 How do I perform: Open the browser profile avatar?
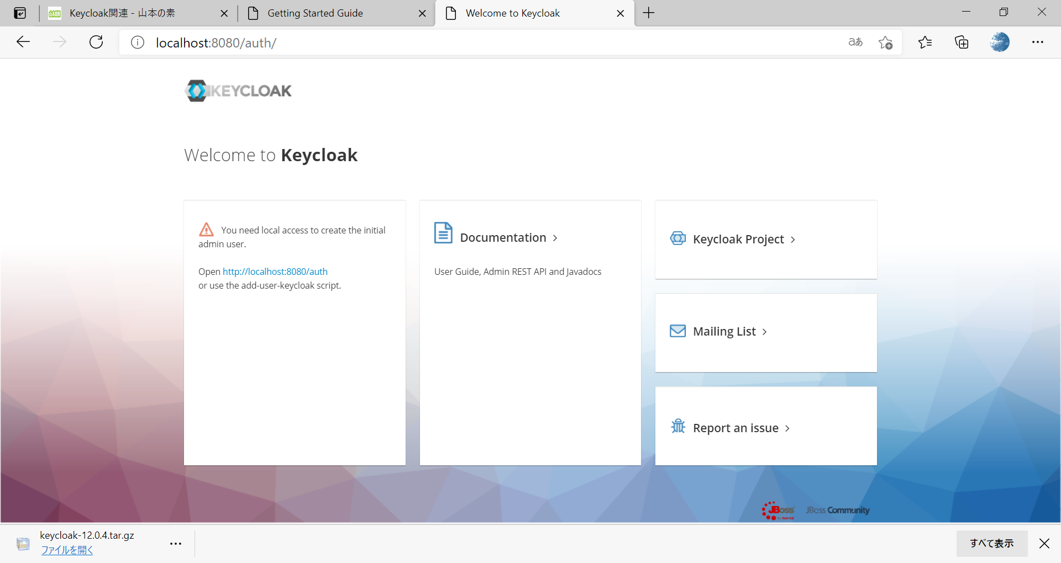click(1000, 42)
